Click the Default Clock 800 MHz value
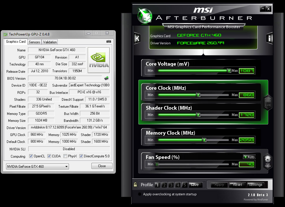 (x=37, y=141)
